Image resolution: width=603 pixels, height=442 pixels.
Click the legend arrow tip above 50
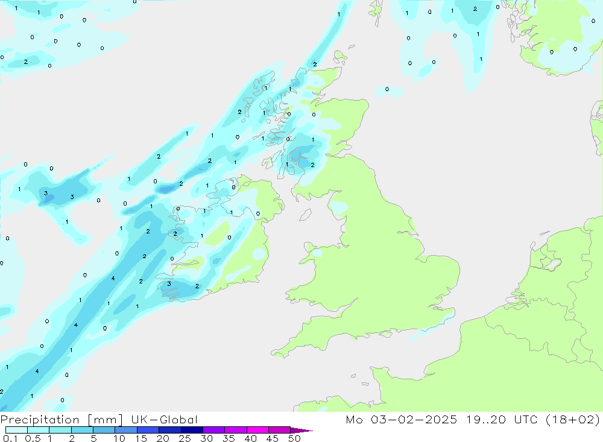click(301, 431)
